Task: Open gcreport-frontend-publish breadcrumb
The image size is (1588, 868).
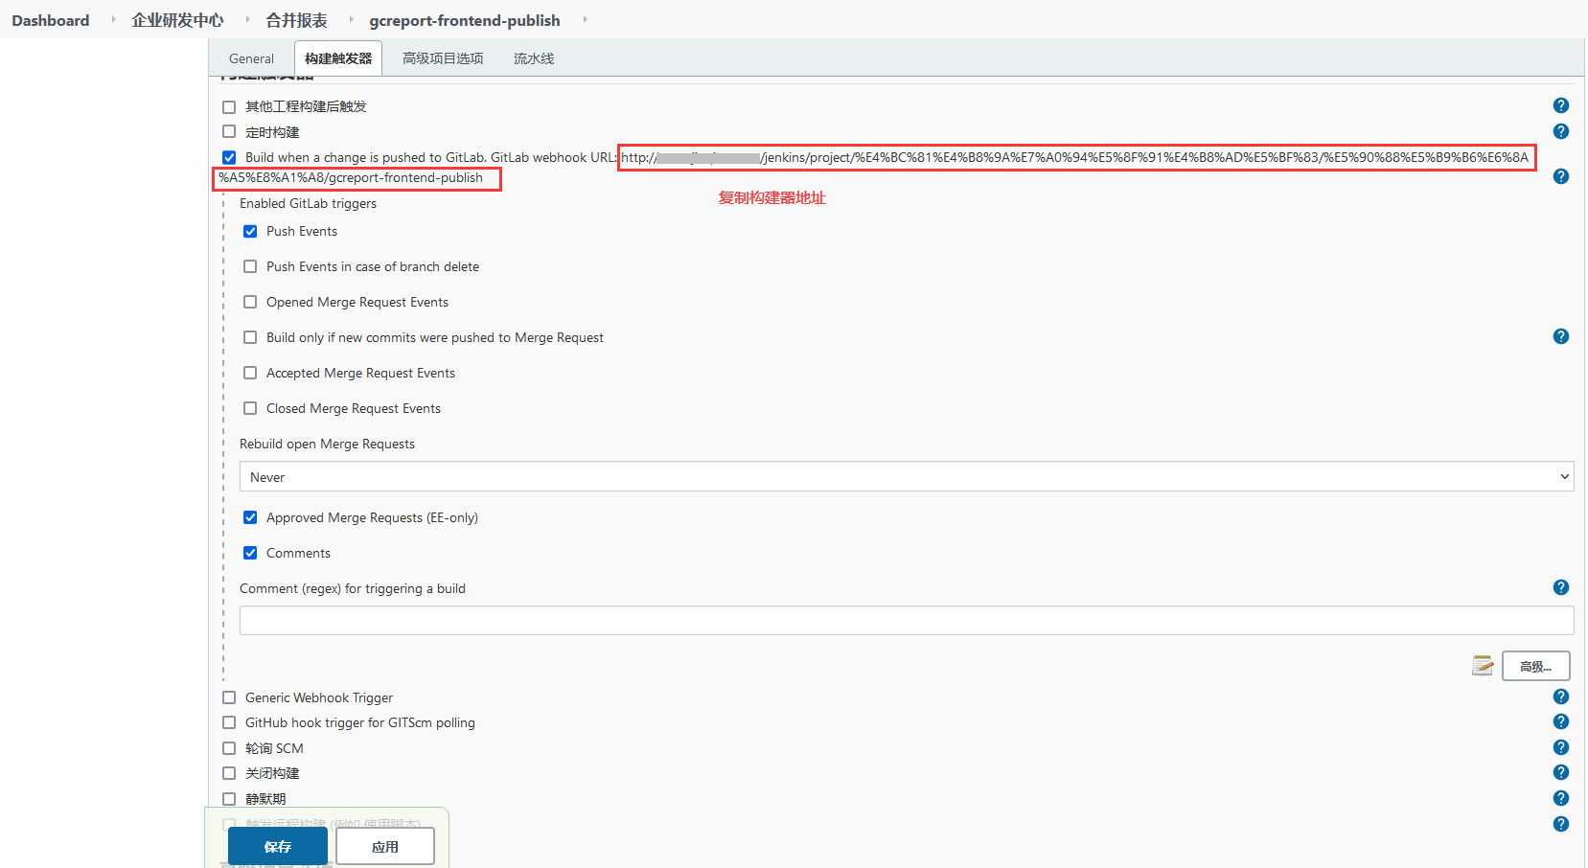Action: pyautogui.click(x=465, y=20)
